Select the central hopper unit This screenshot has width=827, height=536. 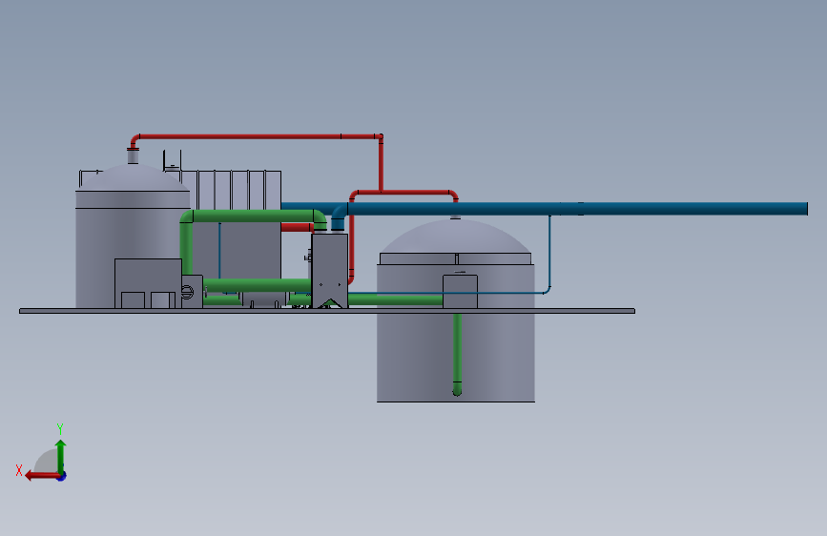(330, 271)
